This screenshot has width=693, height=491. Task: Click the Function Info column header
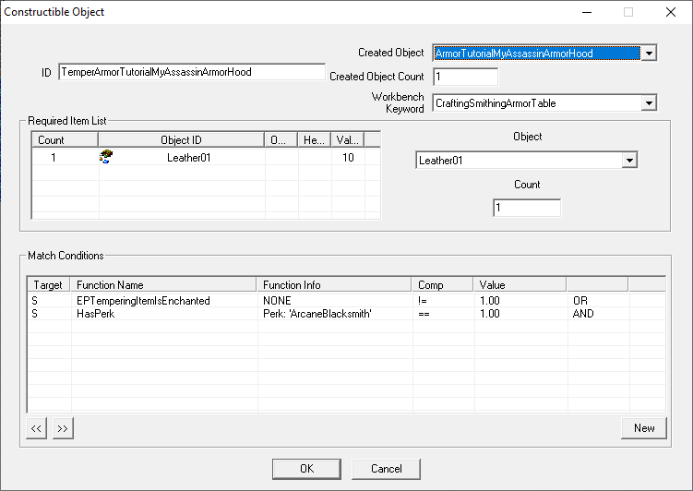334,284
